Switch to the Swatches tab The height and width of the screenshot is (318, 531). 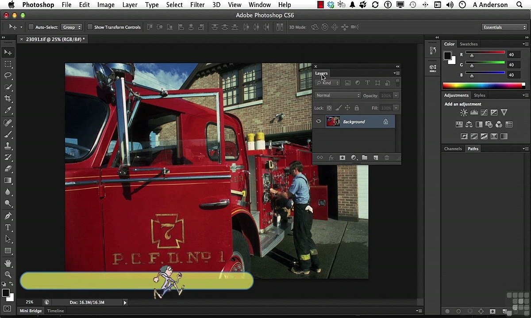(469, 44)
